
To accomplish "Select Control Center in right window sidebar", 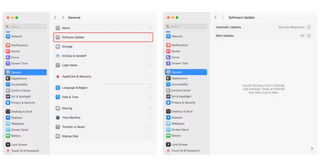I will (186, 90).
